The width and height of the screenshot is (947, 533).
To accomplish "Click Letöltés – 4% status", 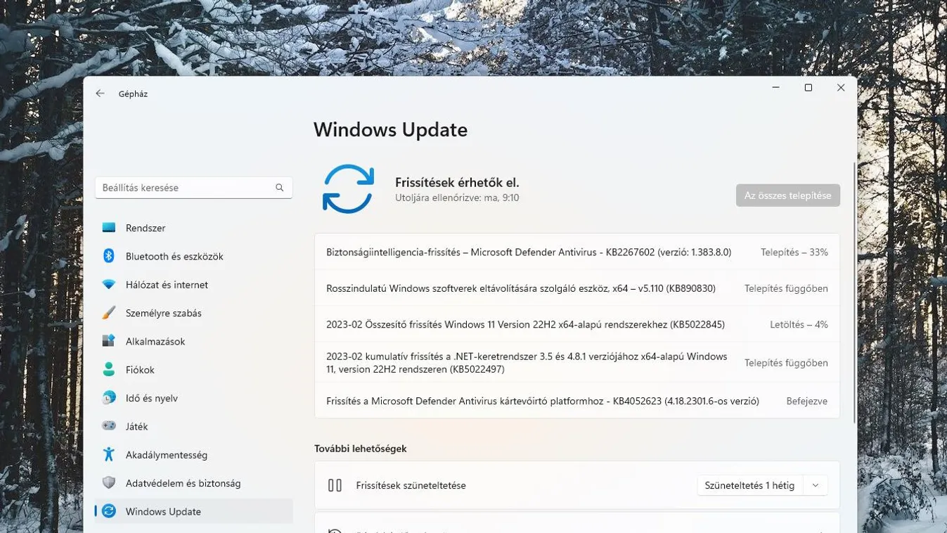I will pyautogui.click(x=799, y=324).
